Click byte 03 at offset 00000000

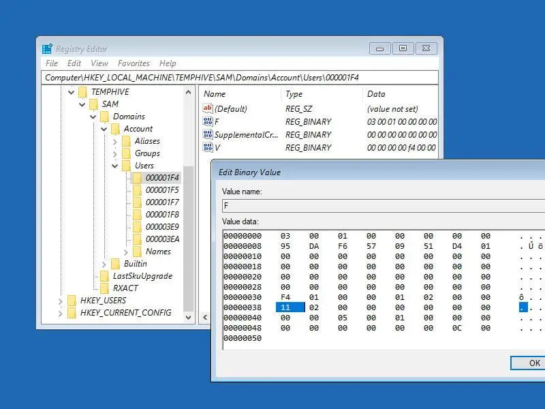click(285, 236)
